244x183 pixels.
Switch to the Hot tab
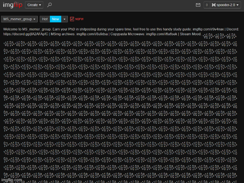point(45,19)
